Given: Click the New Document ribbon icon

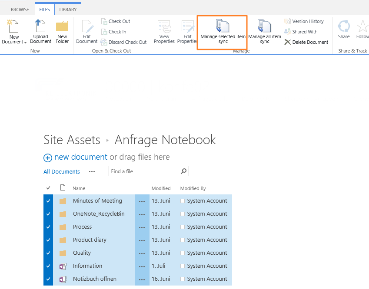Looking at the screenshot, I should tap(13, 26).
